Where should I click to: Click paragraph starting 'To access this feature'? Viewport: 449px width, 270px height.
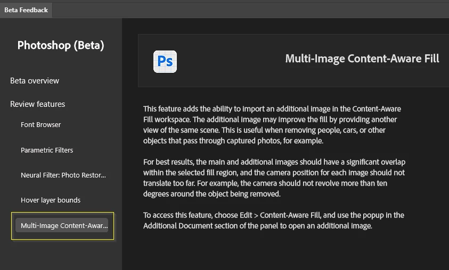[x=273, y=220]
